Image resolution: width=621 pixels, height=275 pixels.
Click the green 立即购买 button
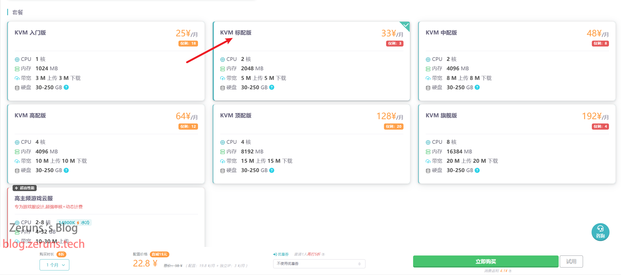(486, 261)
